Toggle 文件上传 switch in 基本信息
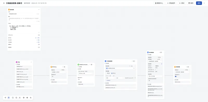208x102 pixels. click(x=38, y=35)
